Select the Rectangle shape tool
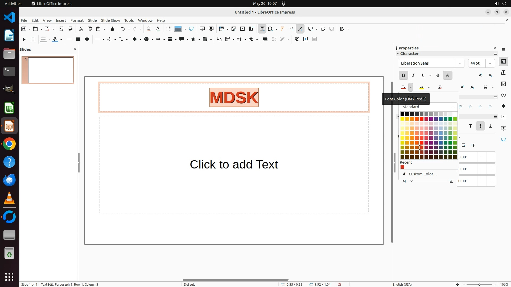 point(78,39)
